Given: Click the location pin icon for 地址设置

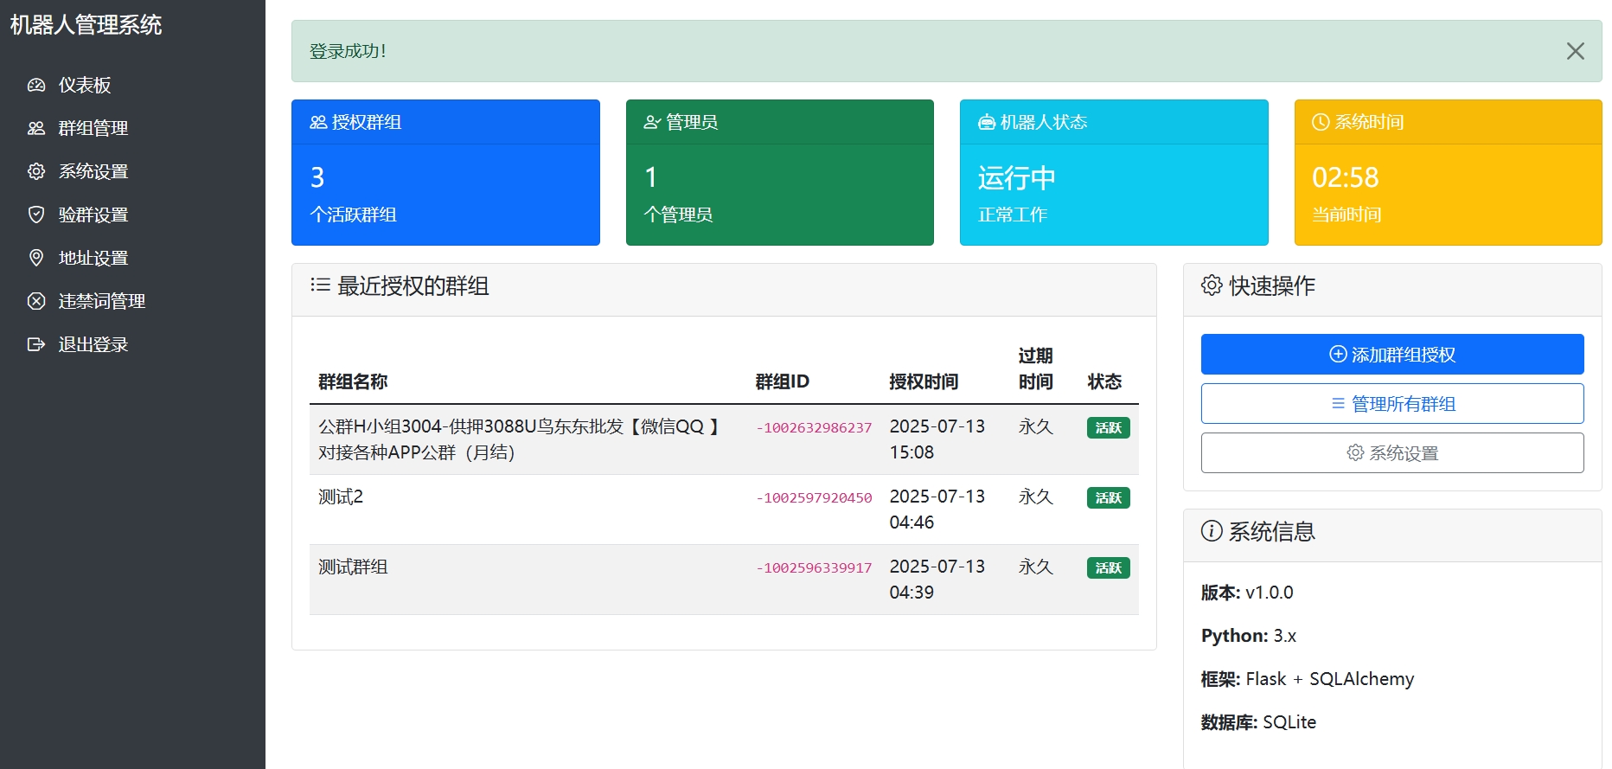Looking at the screenshot, I should point(36,258).
